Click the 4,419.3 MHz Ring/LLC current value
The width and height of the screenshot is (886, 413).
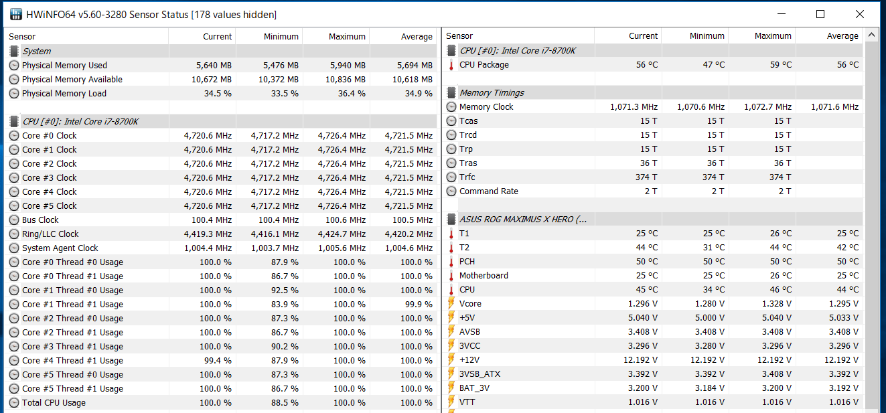208,234
